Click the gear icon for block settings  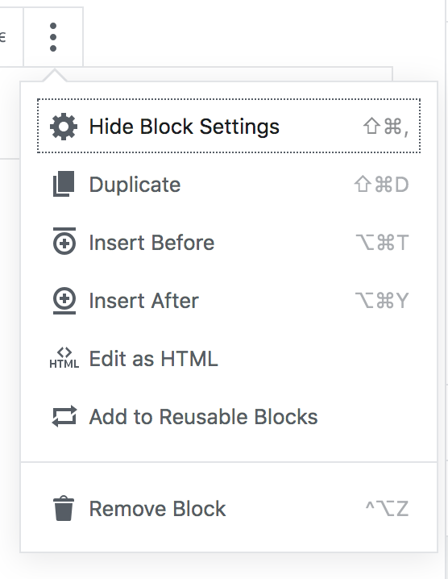[64, 127]
